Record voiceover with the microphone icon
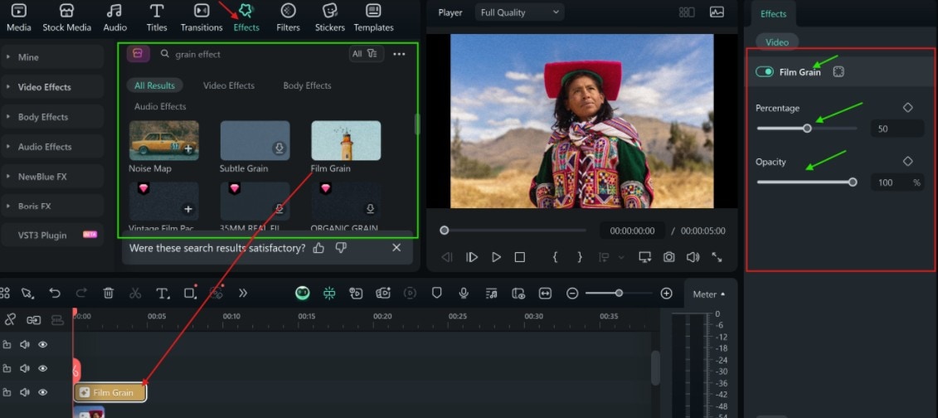Screen dimensions: 938x418 464,293
